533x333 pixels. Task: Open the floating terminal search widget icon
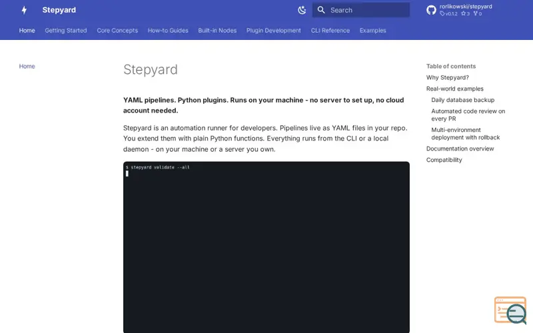[510, 310]
